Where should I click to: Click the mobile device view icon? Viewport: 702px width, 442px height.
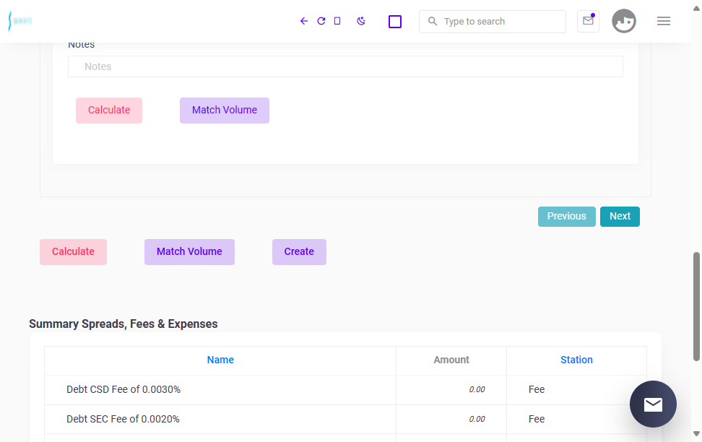click(x=337, y=21)
